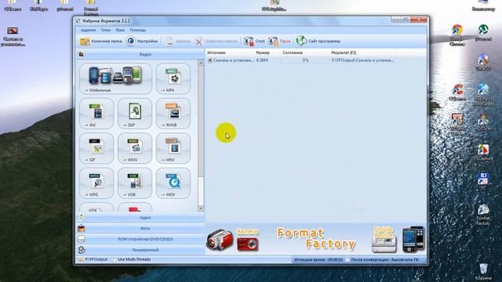Select the AVI conversion icon

click(96, 113)
